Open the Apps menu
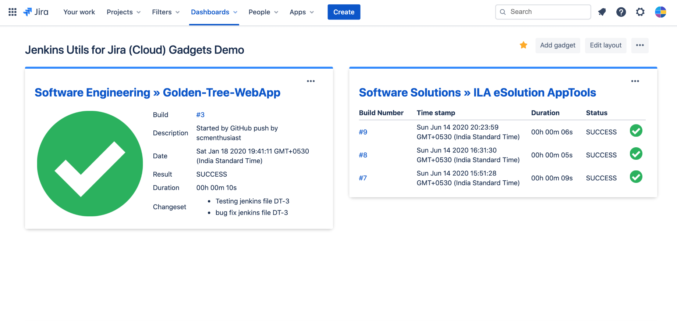 coord(302,12)
